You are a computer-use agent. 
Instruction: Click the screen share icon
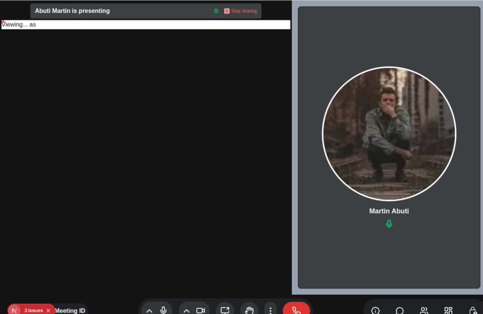225,310
